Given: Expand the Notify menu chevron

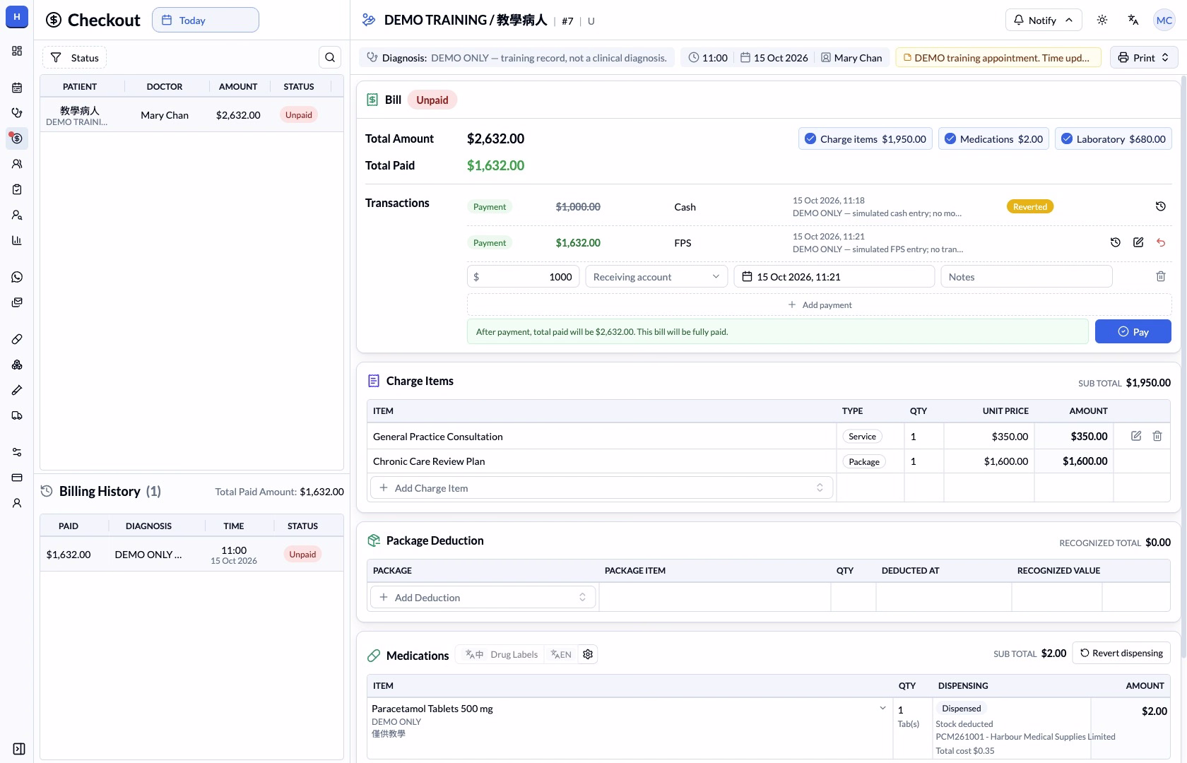Looking at the screenshot, I should (1069, 20).
